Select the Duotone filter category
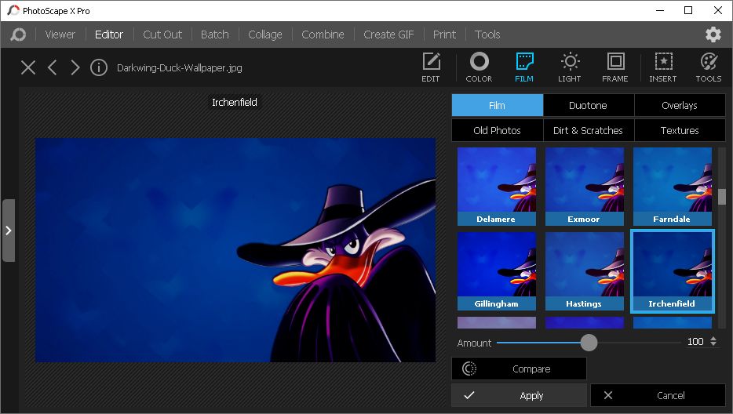This screenshot has height=414, width=733. point(588,105)
